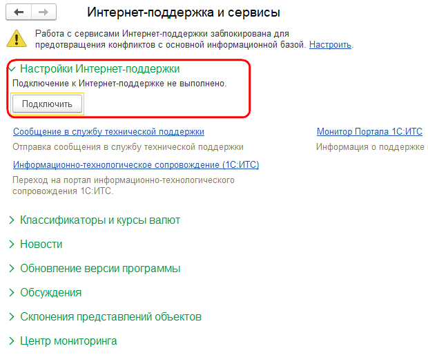Image resolution: width=428 pixels, height=364 pixels.
Task: Click the yellow warning triangle icon
Action: [x=17, y=39]
